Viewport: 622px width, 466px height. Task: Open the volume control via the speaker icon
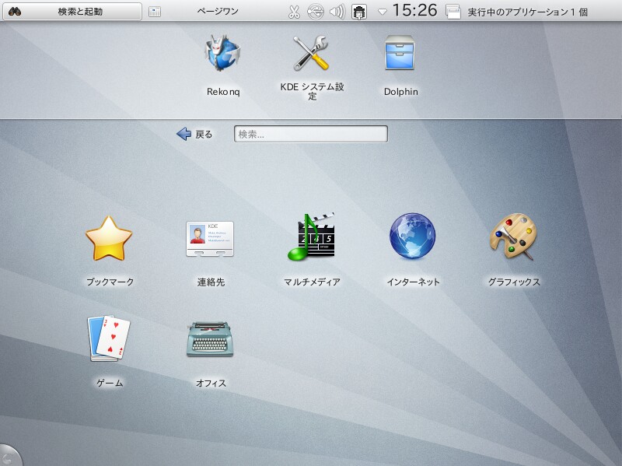(x=337, y=10)
